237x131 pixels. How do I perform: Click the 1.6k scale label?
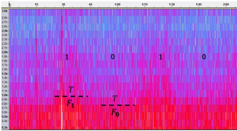click(x=4, y=69)
